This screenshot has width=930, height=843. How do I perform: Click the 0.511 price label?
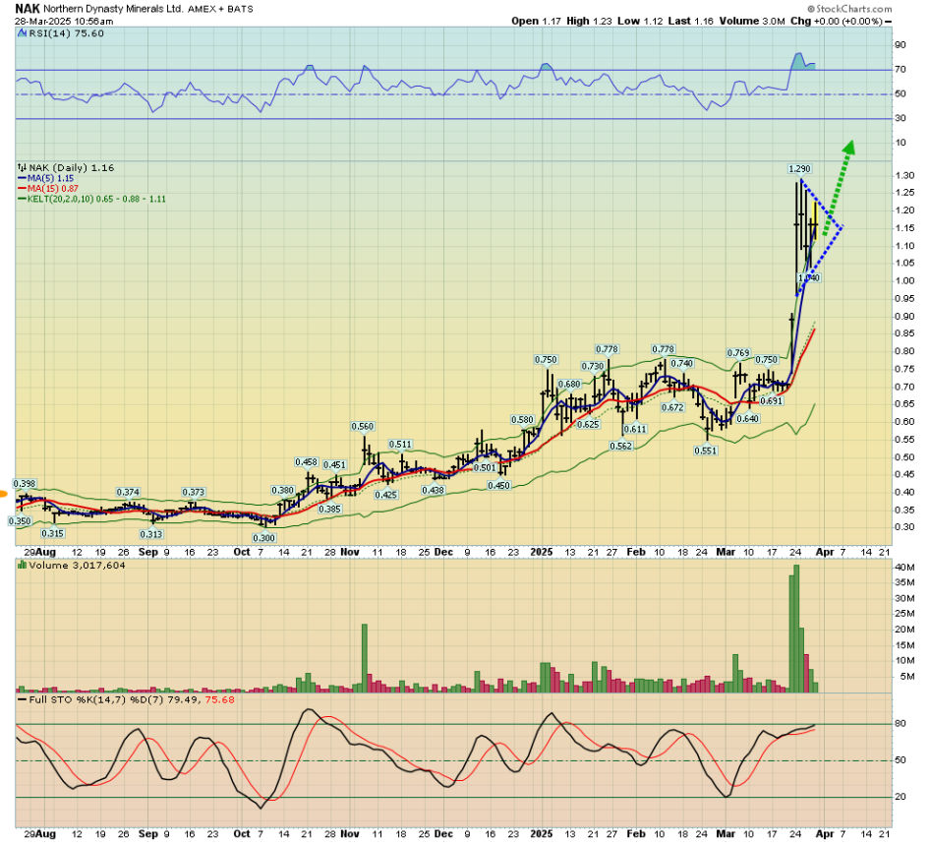[x=400, y=444]
